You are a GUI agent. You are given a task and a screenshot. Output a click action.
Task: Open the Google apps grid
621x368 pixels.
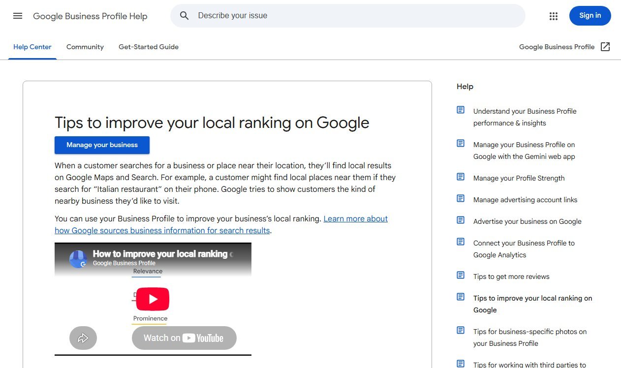point(554,16)
